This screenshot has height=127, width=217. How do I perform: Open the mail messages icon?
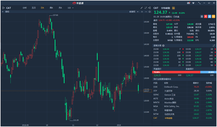189,3
